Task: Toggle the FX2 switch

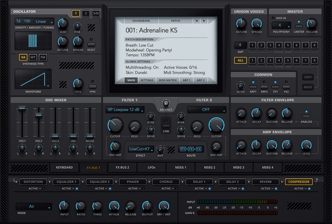Action: (286, 87)
